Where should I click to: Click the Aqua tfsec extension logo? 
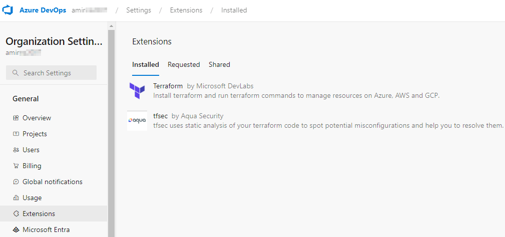click(x=137, y=121)
